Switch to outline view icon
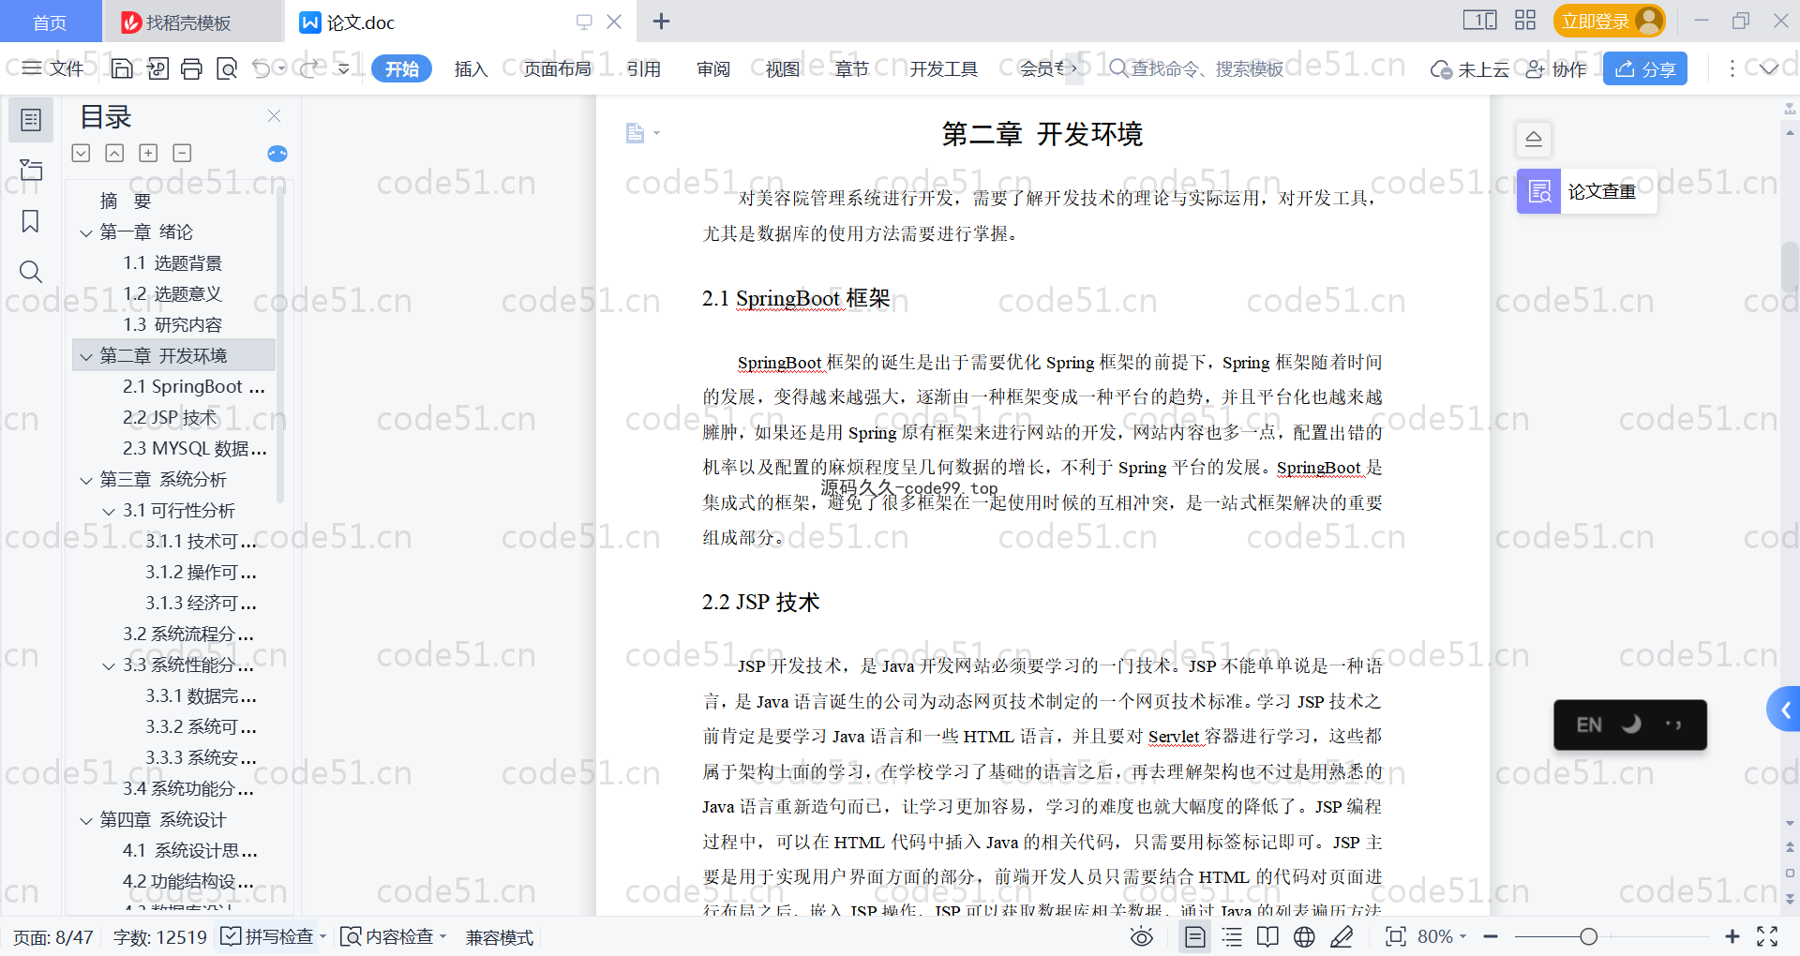This screenshot has width=1800, height=956. click(x=1232, y=936)
